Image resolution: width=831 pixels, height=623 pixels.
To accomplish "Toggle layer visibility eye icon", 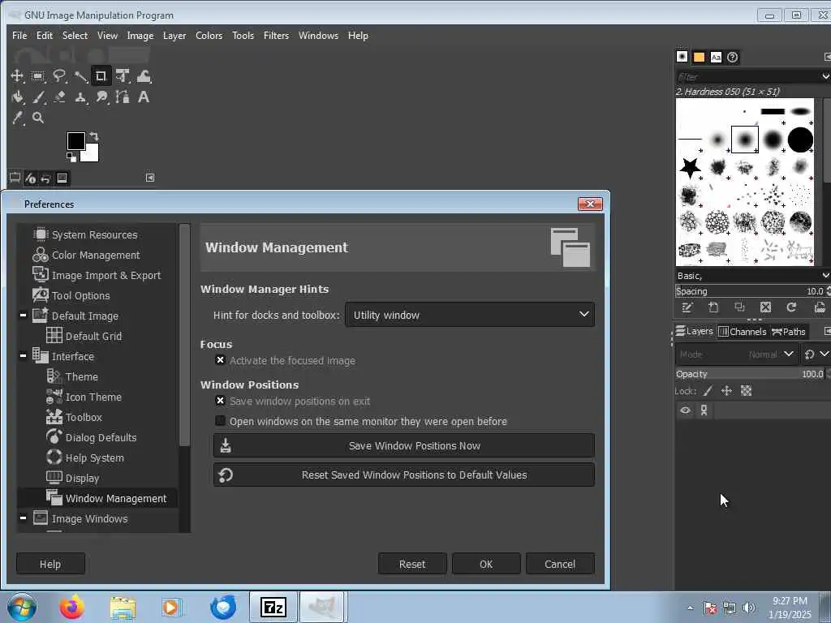I will coord(685,410).
